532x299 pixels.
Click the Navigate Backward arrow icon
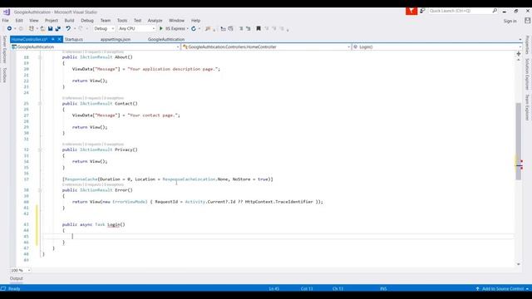pos(9,29)
